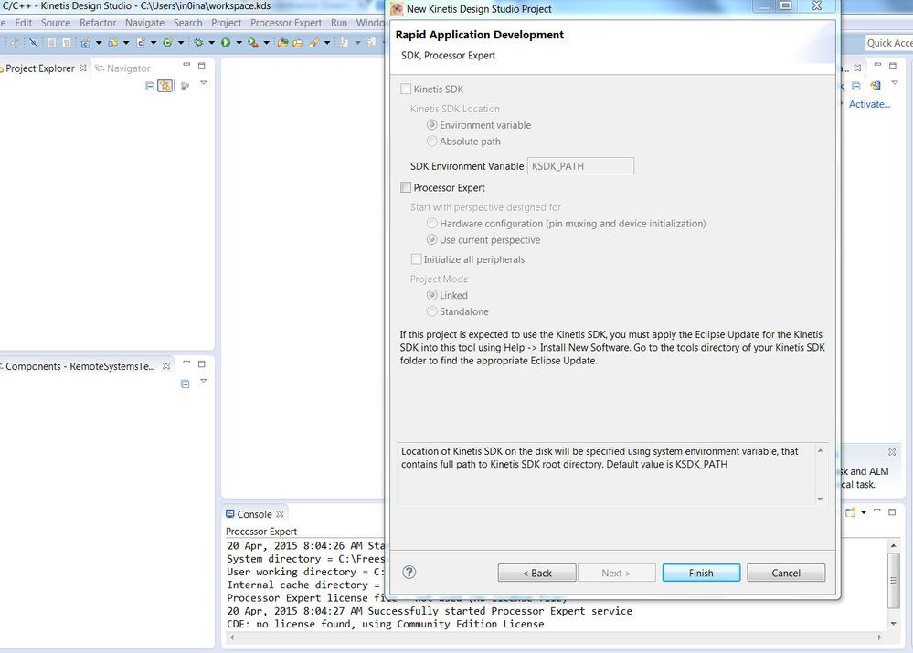This screenshot has width=913, height=653.
Task: Collapse all in Project Explorer
Action: point(150,86)
